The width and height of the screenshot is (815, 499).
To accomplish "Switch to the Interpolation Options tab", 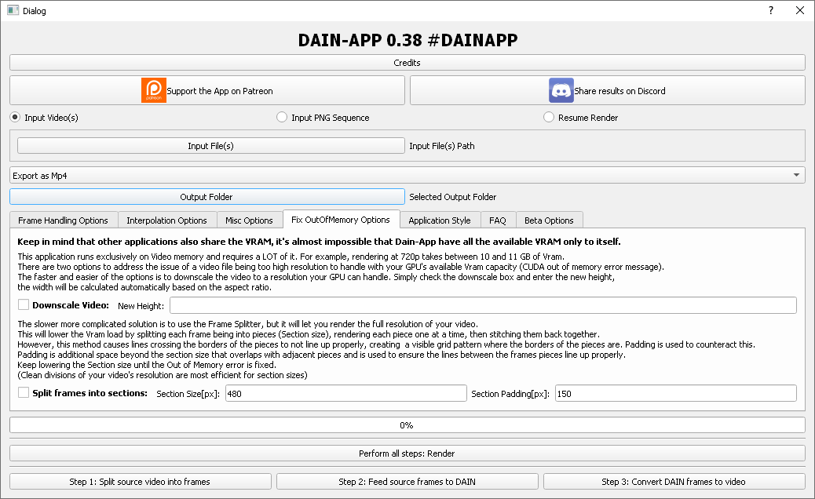I will click(x=167, y=220).
